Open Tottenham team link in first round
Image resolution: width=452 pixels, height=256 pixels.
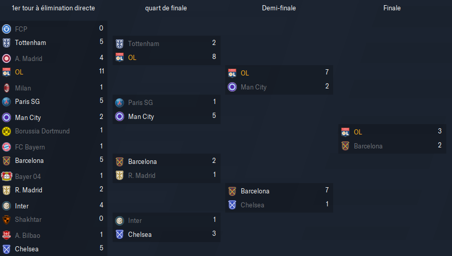point(30,43)
